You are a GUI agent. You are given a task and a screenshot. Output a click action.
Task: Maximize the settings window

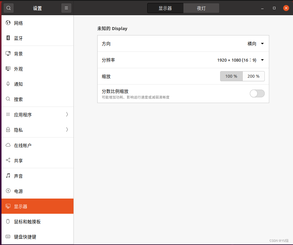coord(274,8)
